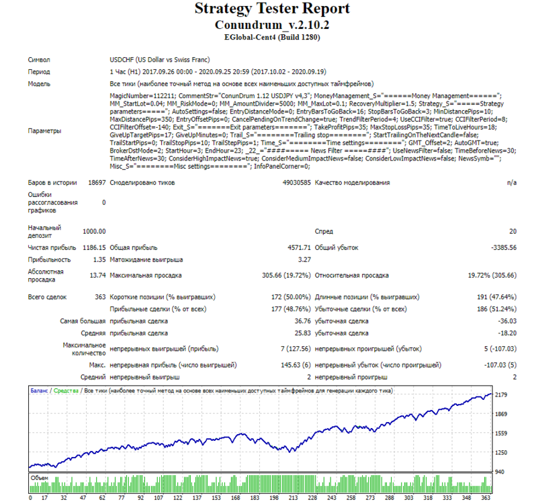This screenshot has height=504, width=536.
Task: Click the 'Смоделировано тиков' label
Action: (142, 183)
